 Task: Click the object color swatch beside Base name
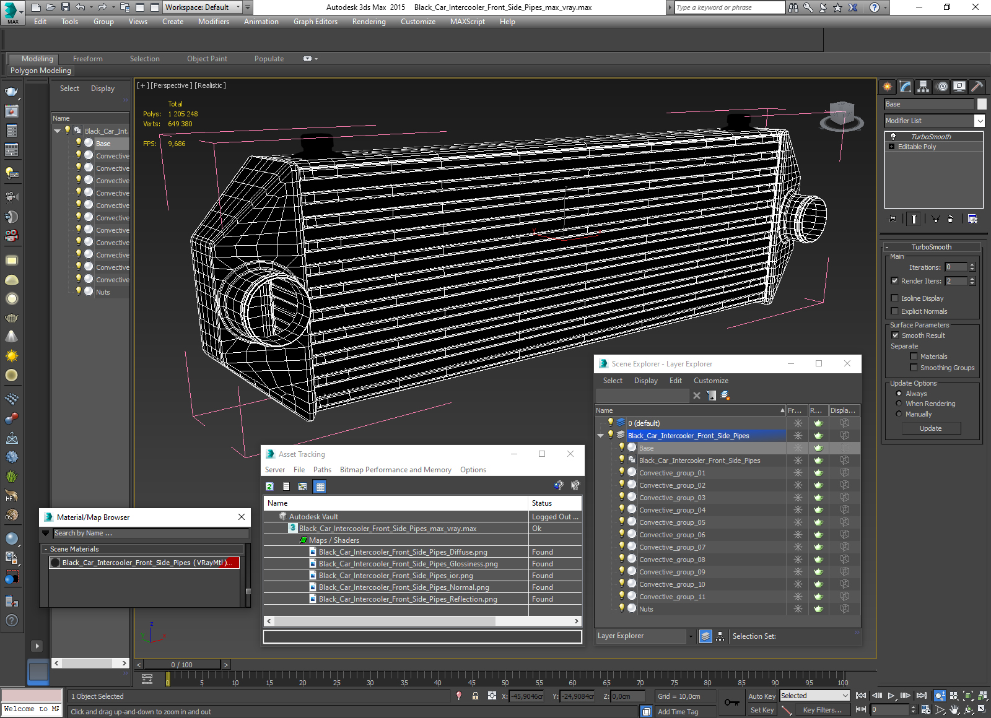click(982, 104)
